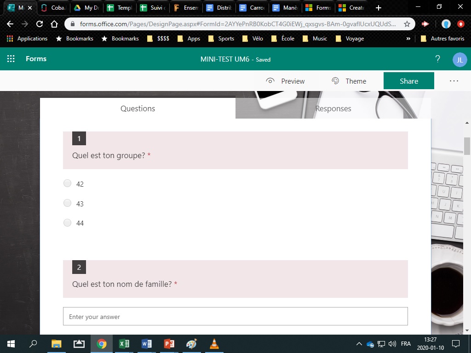Reload the page with the refresh icon
Image resolution: width=471 pixels, height=353 pixels.
[40, 24]
